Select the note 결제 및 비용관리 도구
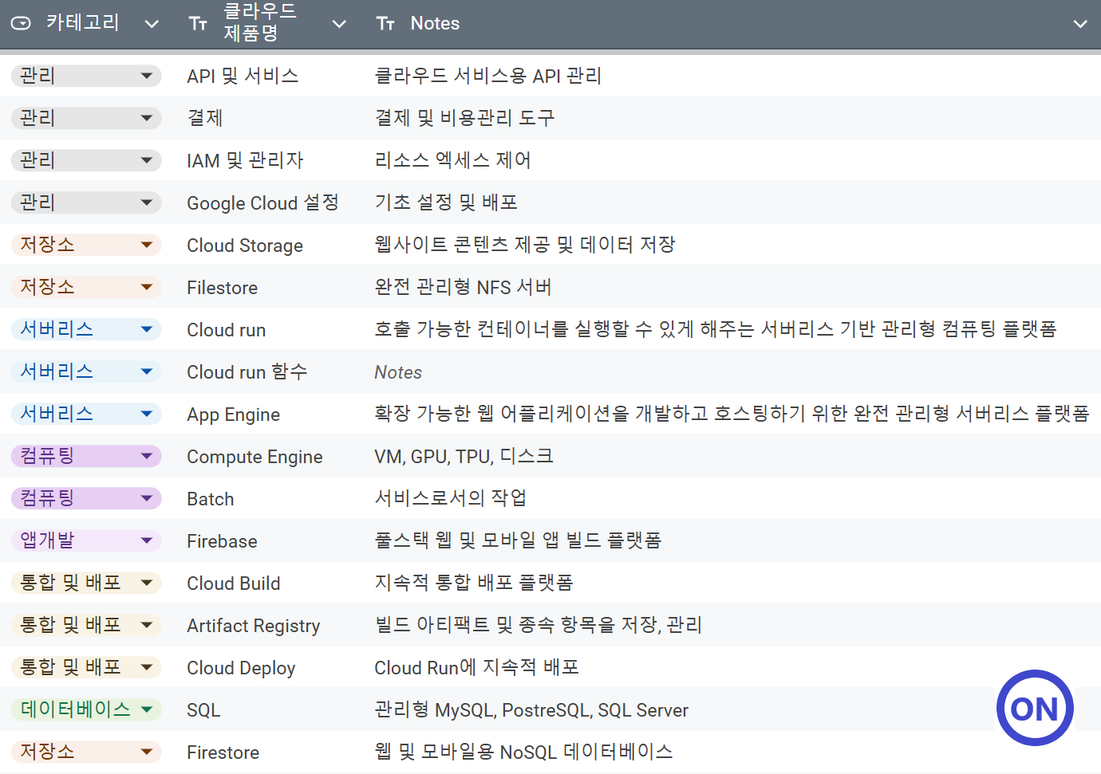 click(464, 118)
